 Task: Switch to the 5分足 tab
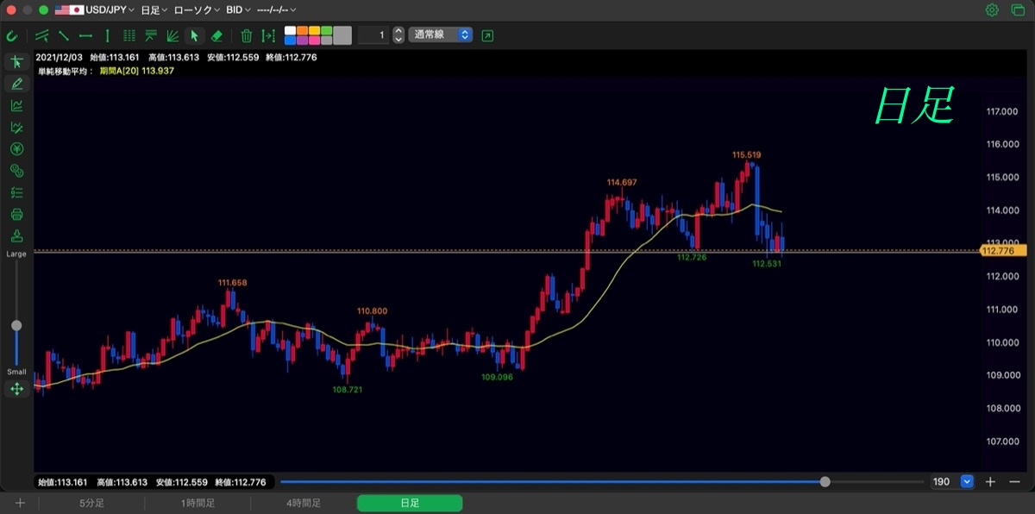92,503
